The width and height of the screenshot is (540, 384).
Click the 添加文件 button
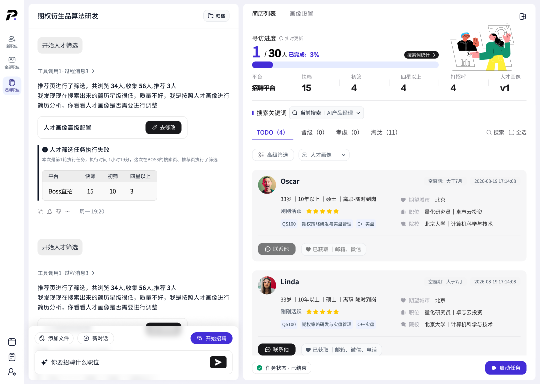54,338
